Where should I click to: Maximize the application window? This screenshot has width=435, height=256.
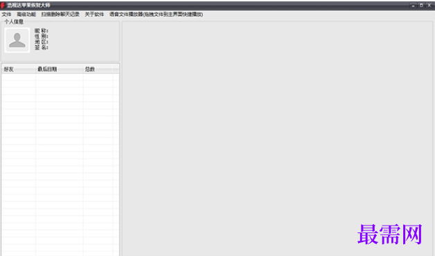[421, 6]
